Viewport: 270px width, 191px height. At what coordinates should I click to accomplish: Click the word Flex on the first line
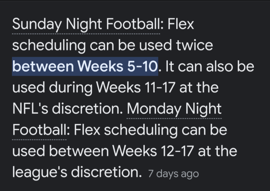[x=181, y=24]
